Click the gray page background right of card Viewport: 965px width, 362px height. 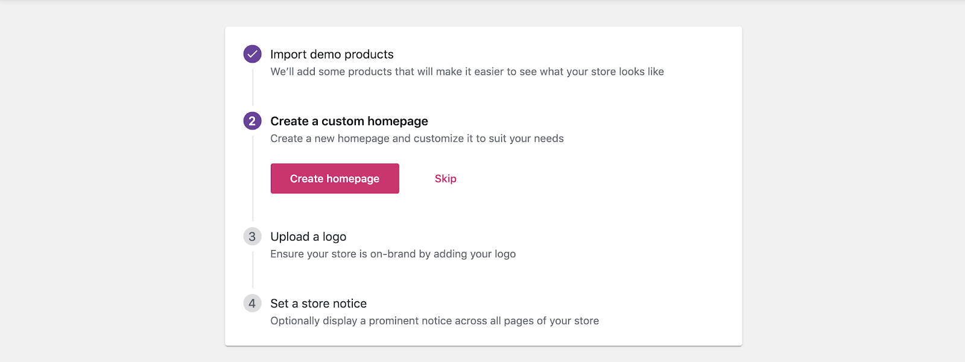(x=853, y=181)
